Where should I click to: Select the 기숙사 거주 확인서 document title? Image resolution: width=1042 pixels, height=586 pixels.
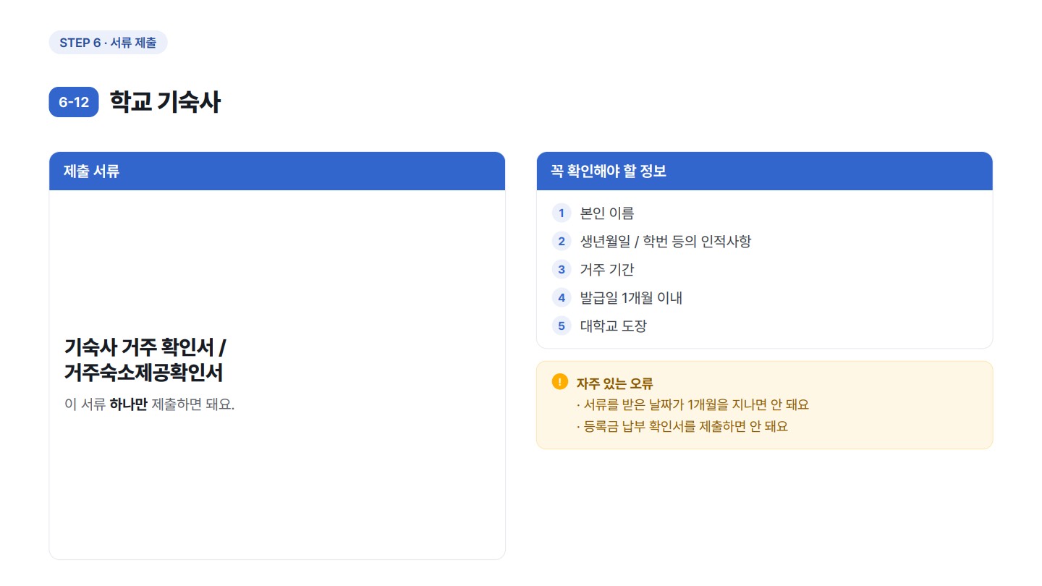[x=145, y=360]
